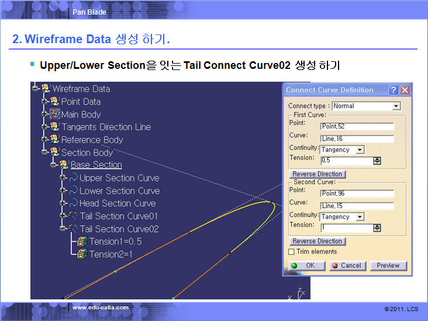Image resolution: width=428 pixels, height=321 pixels.
Task: Open the Connect type dropdown
Action: point(396,106)
